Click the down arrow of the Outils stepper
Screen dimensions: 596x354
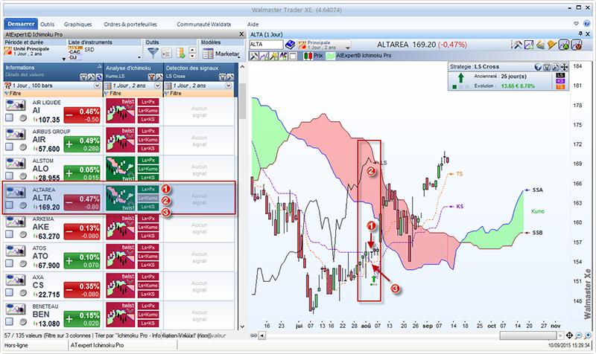pyautogui.click(x=192, y=57)
